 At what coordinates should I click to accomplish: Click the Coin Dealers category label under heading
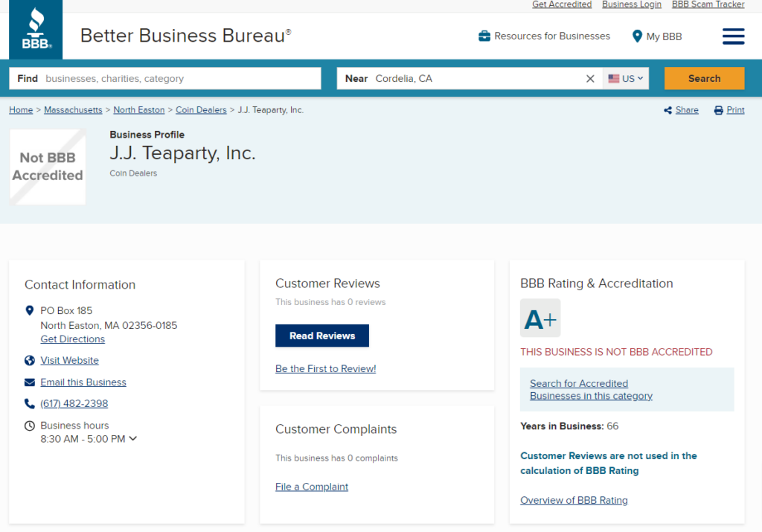133,173
